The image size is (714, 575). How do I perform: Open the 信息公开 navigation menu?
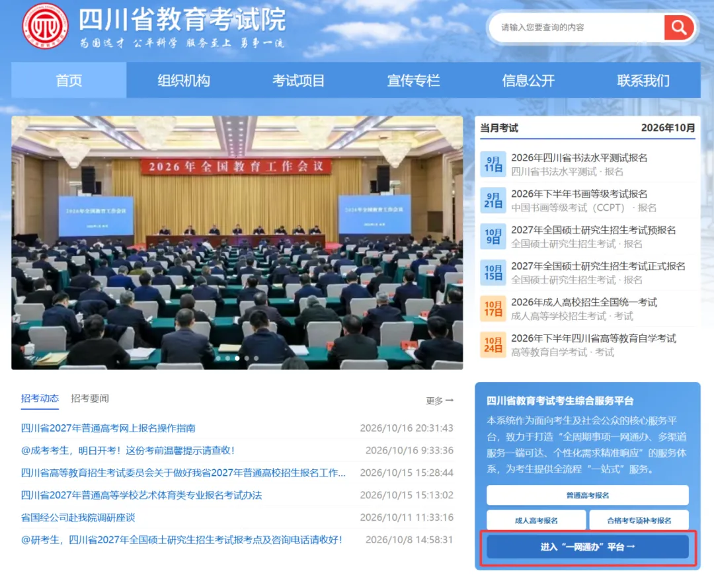pos(528,80)
